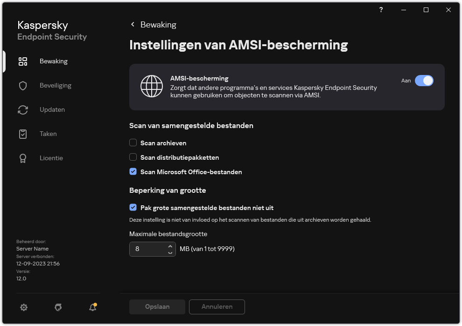Save settings with the Opslaan button

[157, 306]
